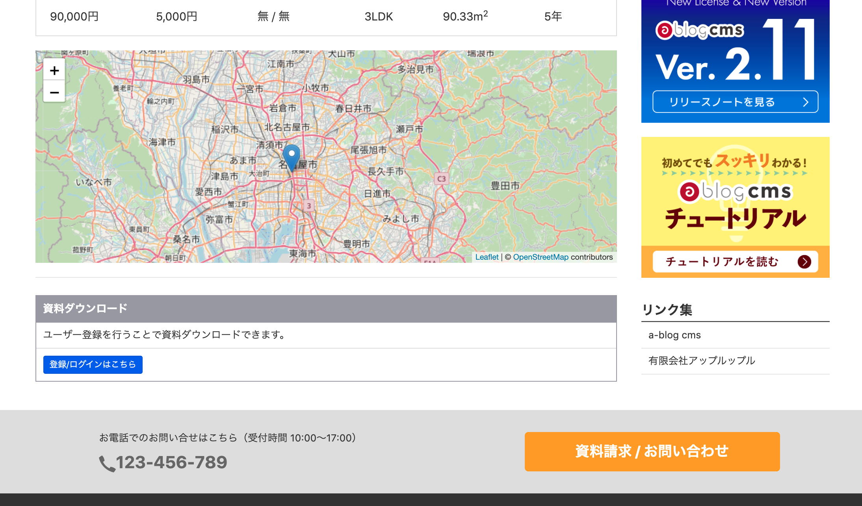This screenshot has height=506, width=862.
Task: Click 春日井市 label on the map
Action: [353, 109]
